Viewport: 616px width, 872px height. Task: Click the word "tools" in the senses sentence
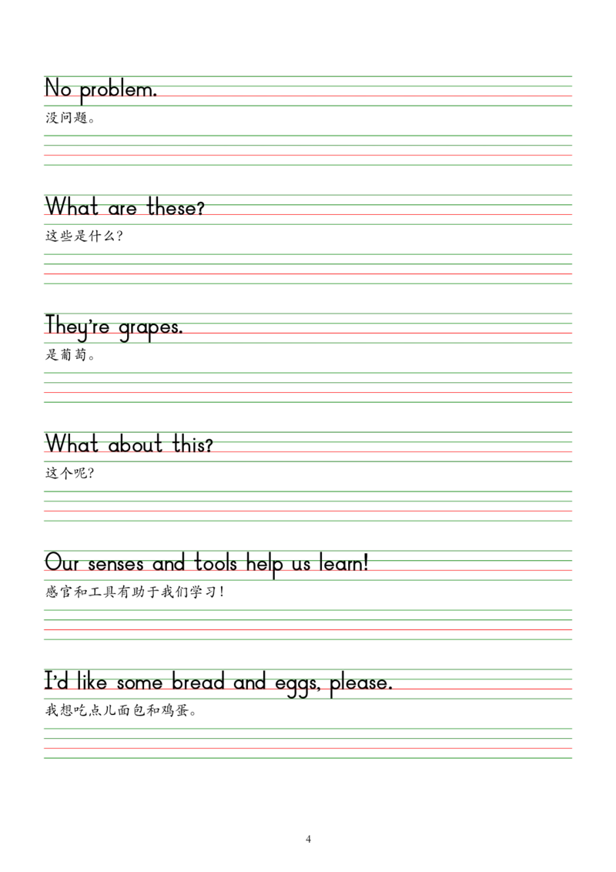point(216,563)
